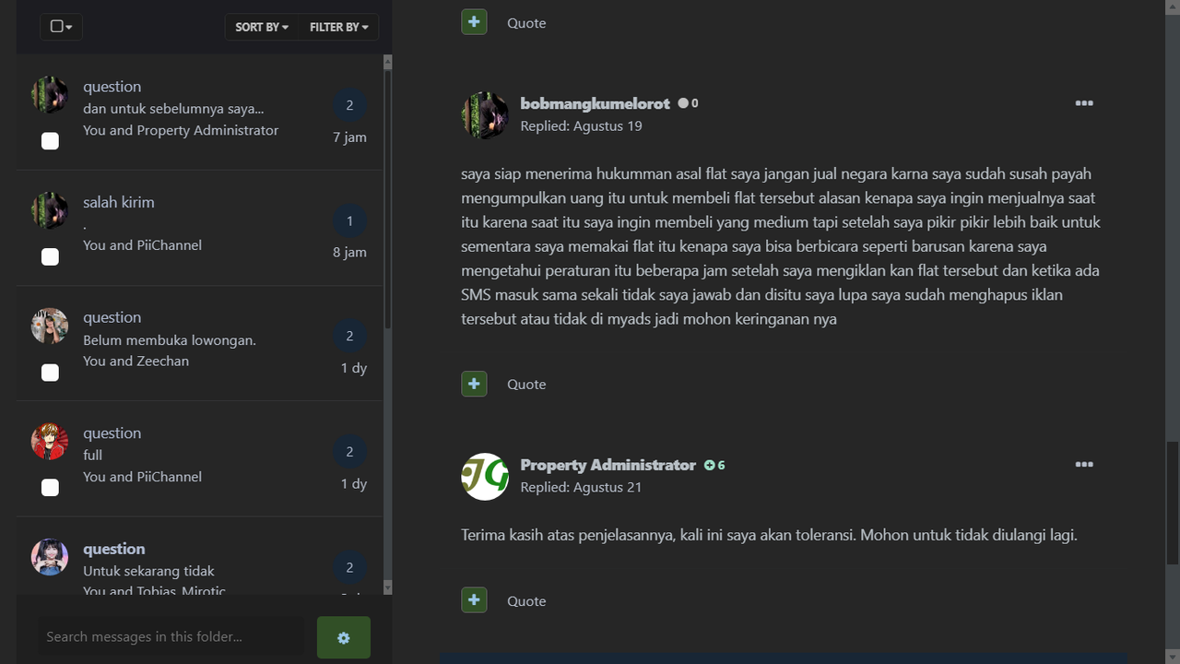Click the "8 jam" timestamp

(x=349, y=253)
